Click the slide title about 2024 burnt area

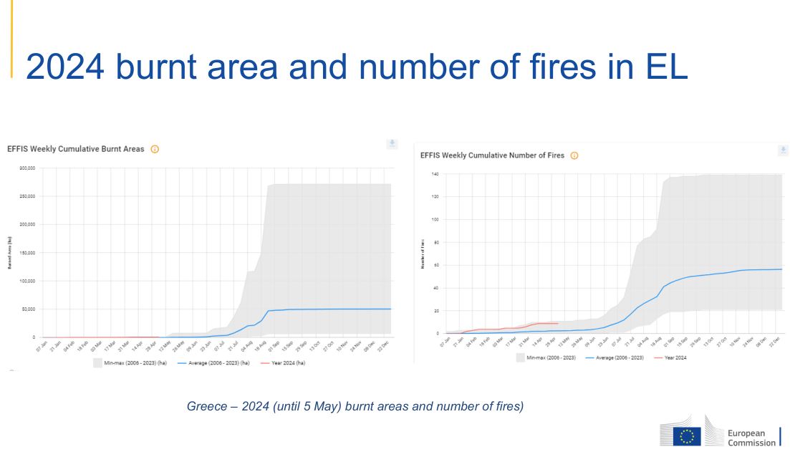[356, 67]
